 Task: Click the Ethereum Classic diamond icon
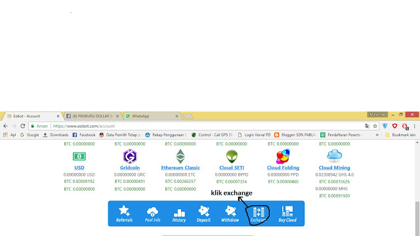[x=180, y=156]
